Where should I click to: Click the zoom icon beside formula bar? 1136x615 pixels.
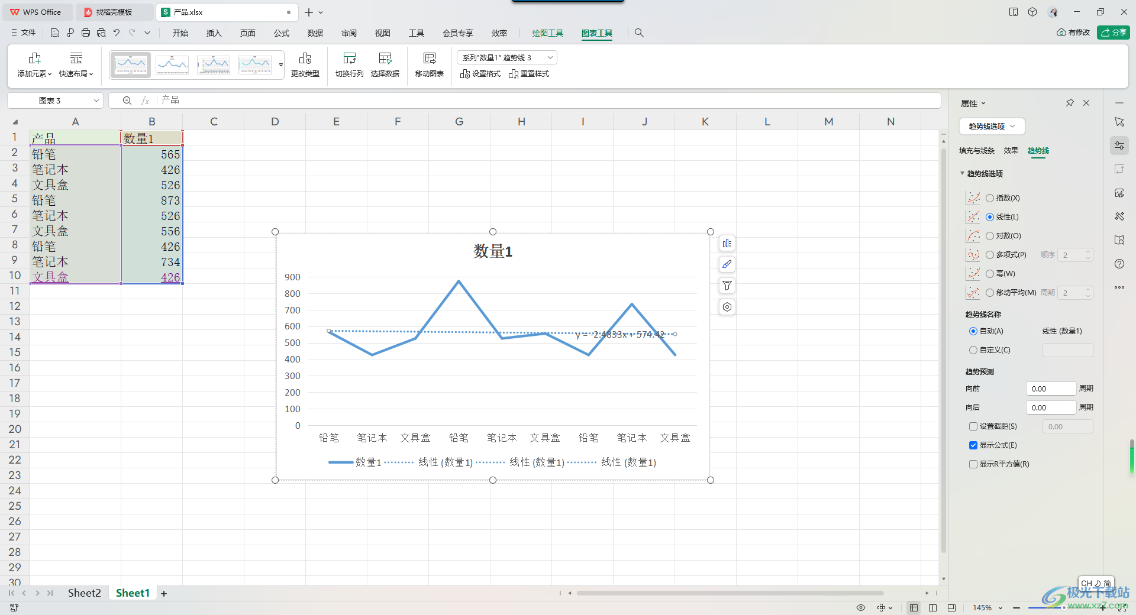tap(127, 101)
